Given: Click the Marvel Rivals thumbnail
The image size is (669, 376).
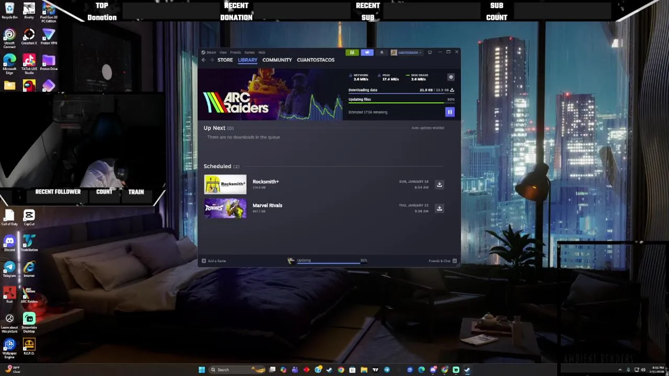Looking at the screenshot, I should pos(225,208).
